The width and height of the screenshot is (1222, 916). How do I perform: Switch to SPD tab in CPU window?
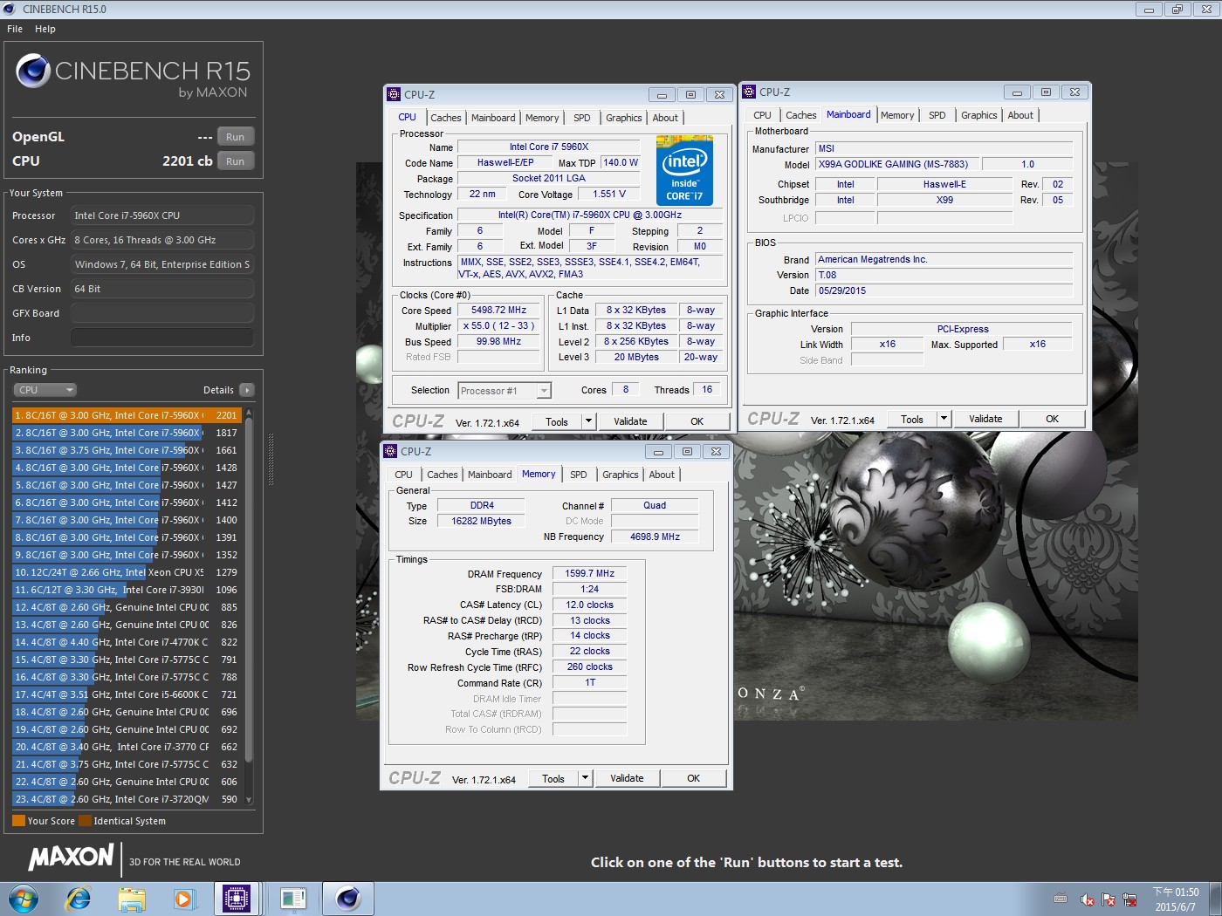(x=582, y=118)
